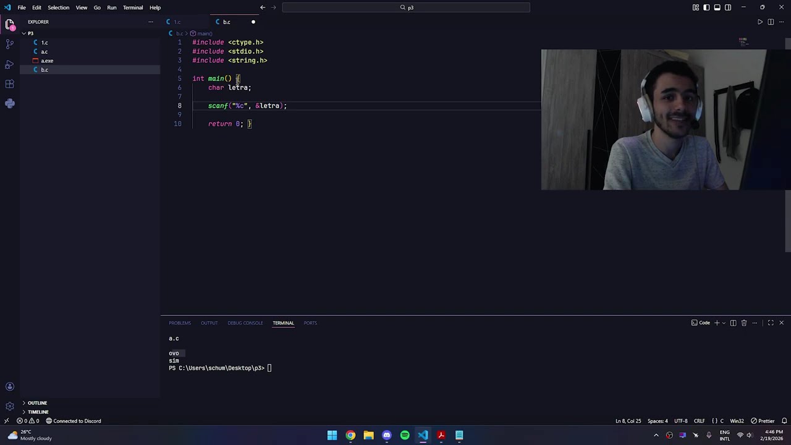Open the Explorer view in activity bar
Screen dimensions: 791x445
pyautogui.click(x=9, y=25)
